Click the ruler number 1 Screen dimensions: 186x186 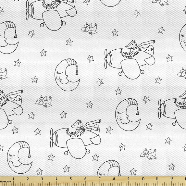[x=13, y=179]
